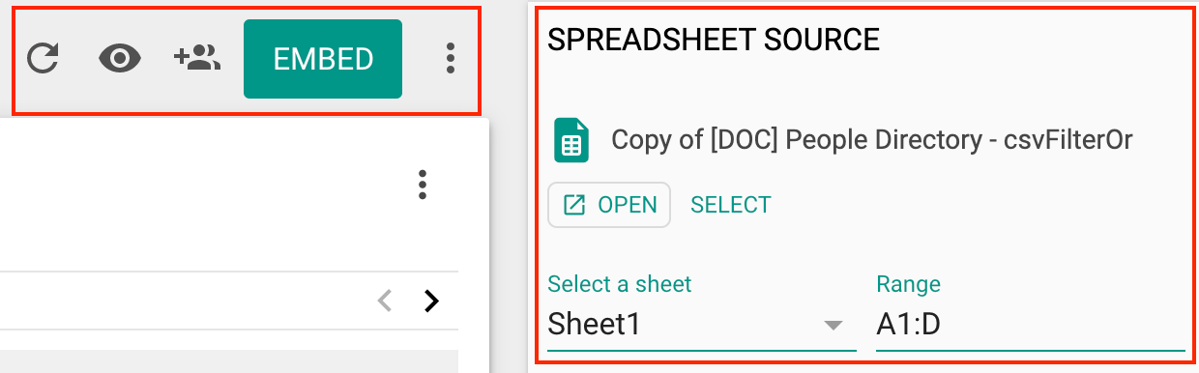Click the dropdown arrow next to Sheet1
Image resolution: width=1199 pixels, height=373 pixels.
pyautogui.click(x=833, y=326)
